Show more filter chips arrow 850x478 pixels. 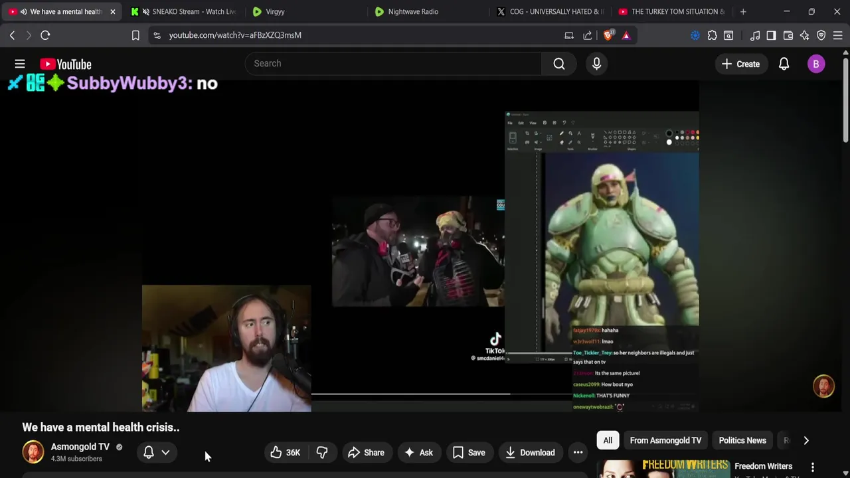coord(806,440)
